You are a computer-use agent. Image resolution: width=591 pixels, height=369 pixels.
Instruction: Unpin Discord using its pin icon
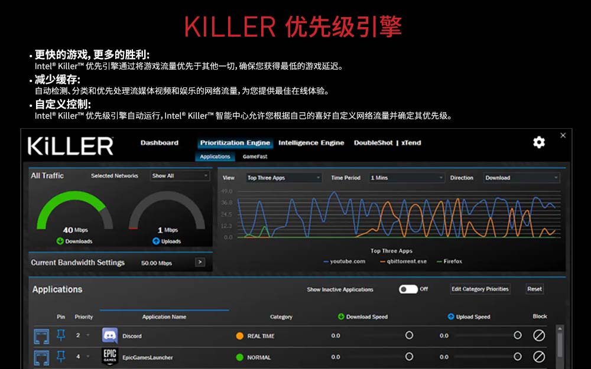click(61, 334)
